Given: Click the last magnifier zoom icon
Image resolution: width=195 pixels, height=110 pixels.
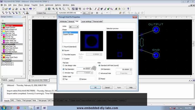Looking at the screenshot, I should 63,9.
